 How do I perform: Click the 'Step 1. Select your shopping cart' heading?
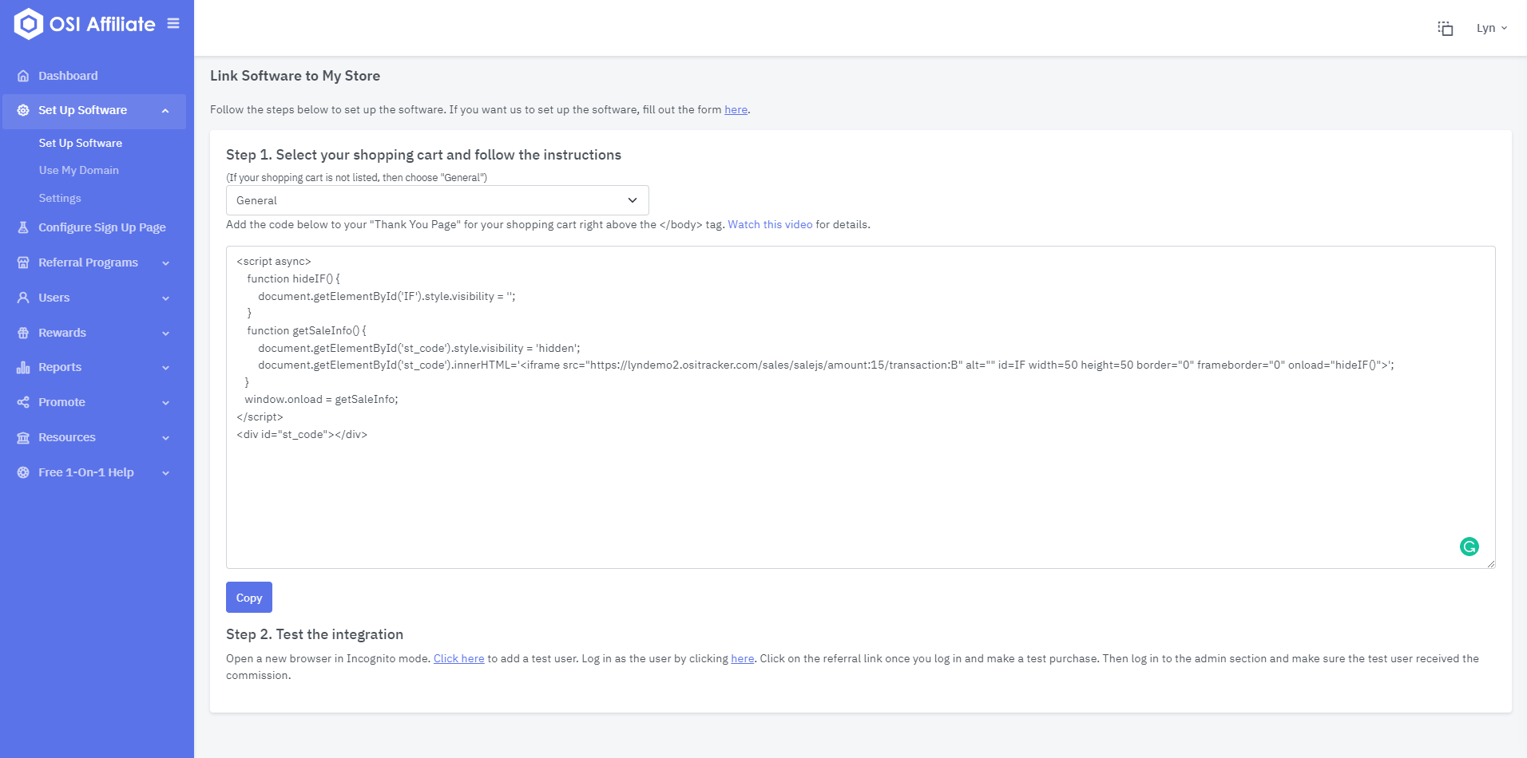click(x=423, y=155)
